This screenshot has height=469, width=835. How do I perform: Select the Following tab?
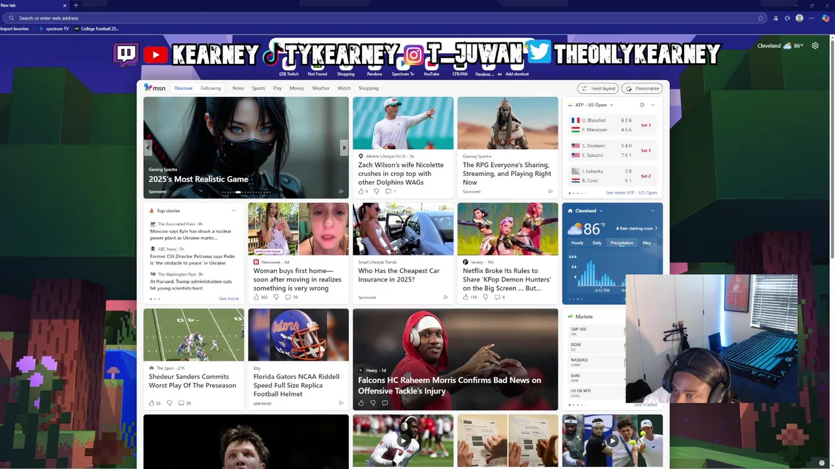[x=211, y=88]
